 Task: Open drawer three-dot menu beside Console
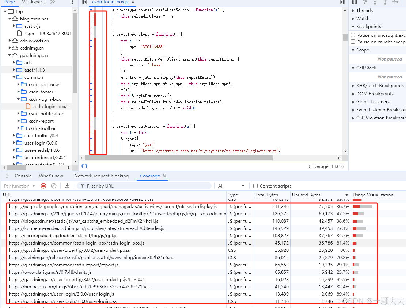[x=7, y=176]
